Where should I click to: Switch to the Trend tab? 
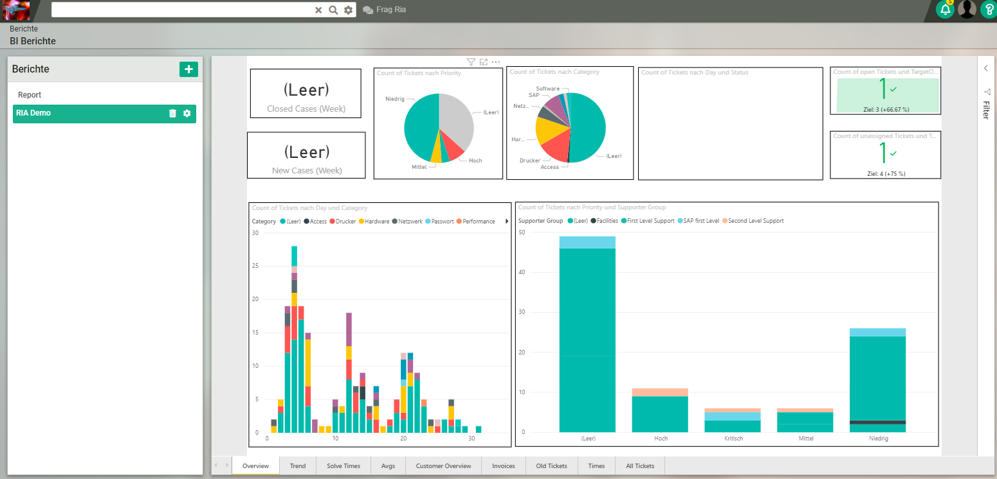(298, 466)
